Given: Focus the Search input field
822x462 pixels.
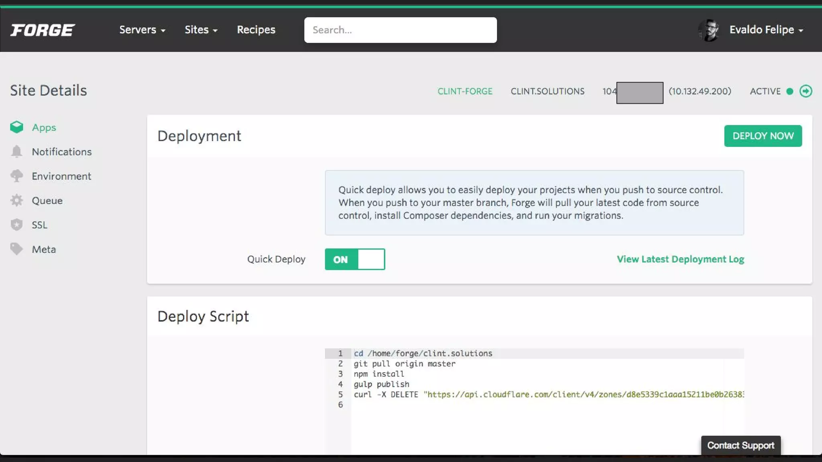Looking at the screenshot, I should click(400, 30).
